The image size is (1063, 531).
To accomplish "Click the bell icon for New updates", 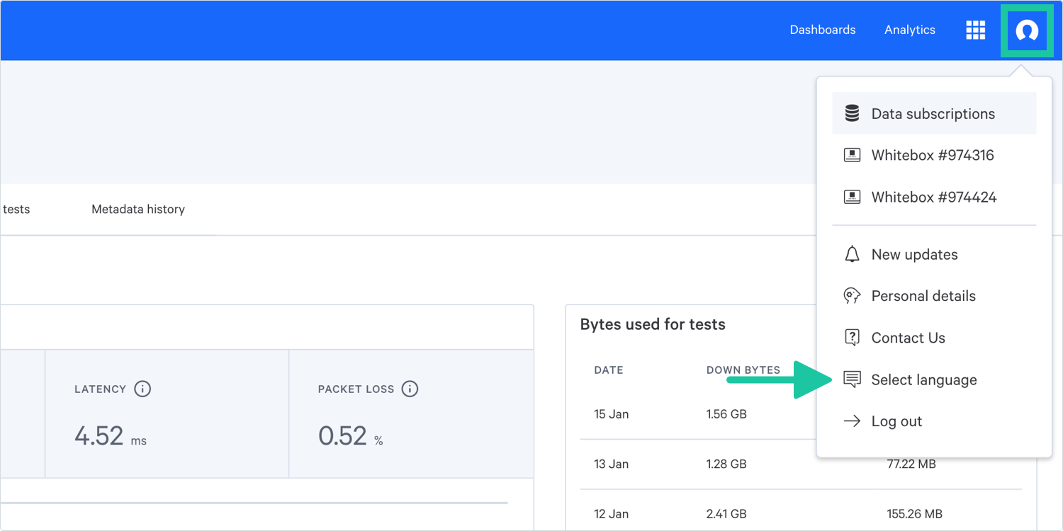I will coord(852,254).
